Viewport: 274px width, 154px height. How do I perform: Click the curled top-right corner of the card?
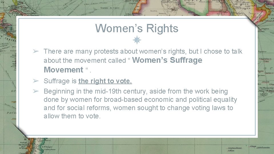coord(252,22)
